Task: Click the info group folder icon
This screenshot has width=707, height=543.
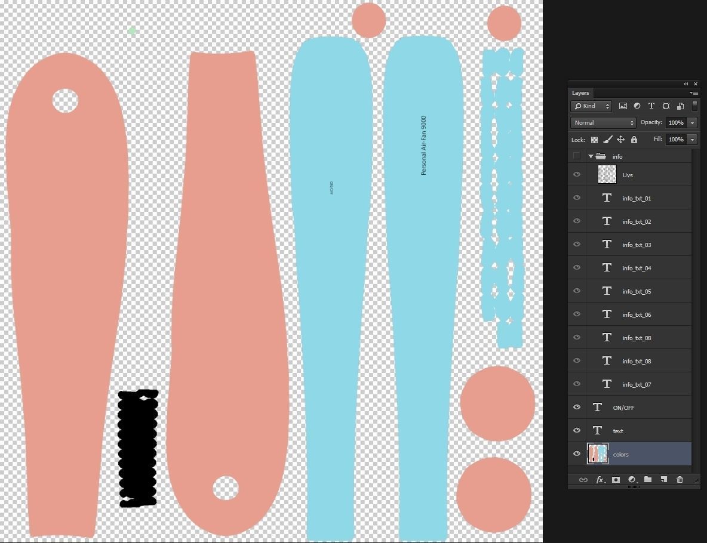Action: (x=601, y=156)
